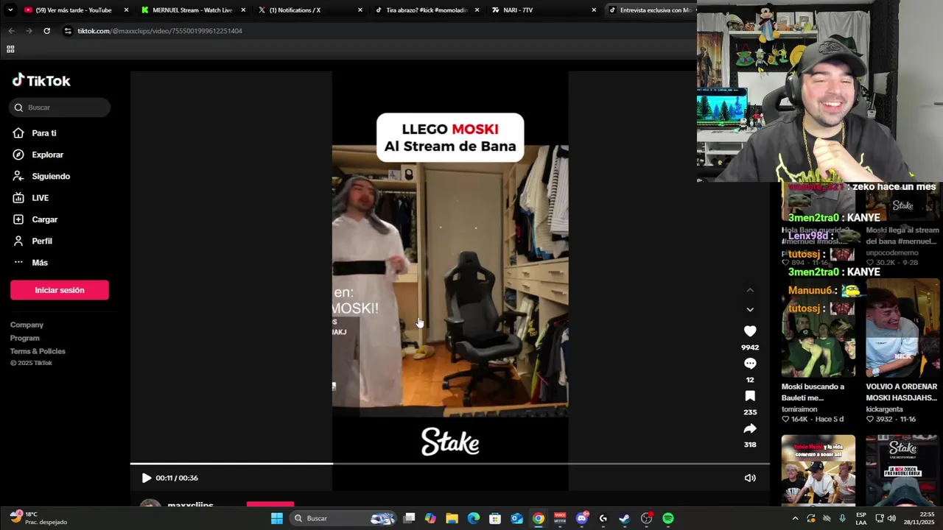Viewport: 943px width, 530px height.
Task: Reload the page with refresh icon
Action: 46,31
